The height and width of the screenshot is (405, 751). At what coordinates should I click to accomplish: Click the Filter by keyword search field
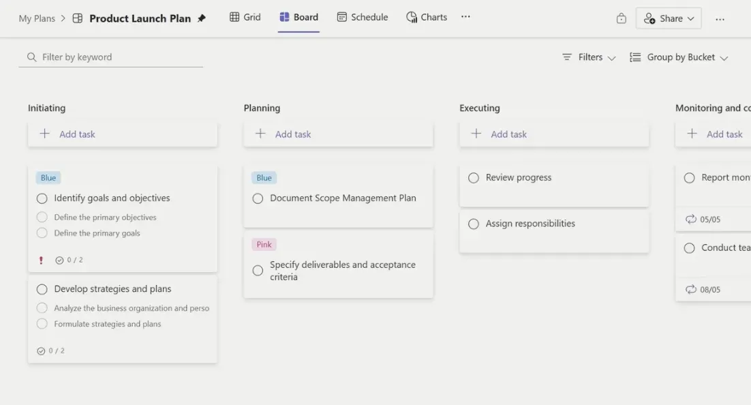(116, 57)
